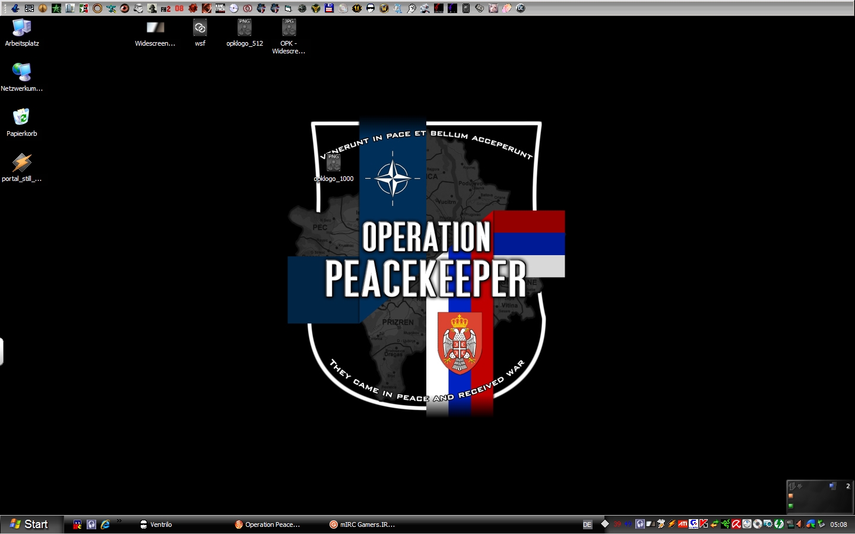Viewport: 855px width, 534px height.
Task: Launch the green star icon shortcut
Action: pyautogui.click(x=56, y=8)
